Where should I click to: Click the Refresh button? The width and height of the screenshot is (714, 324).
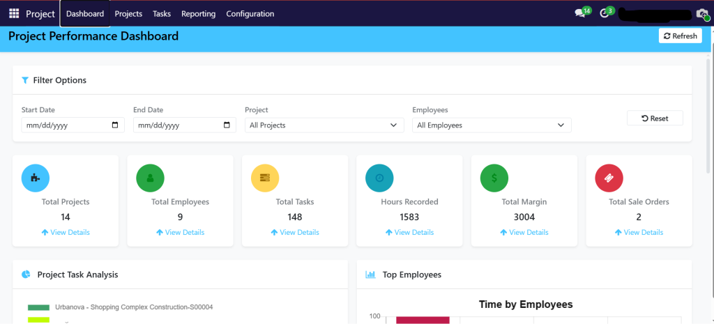681,36
